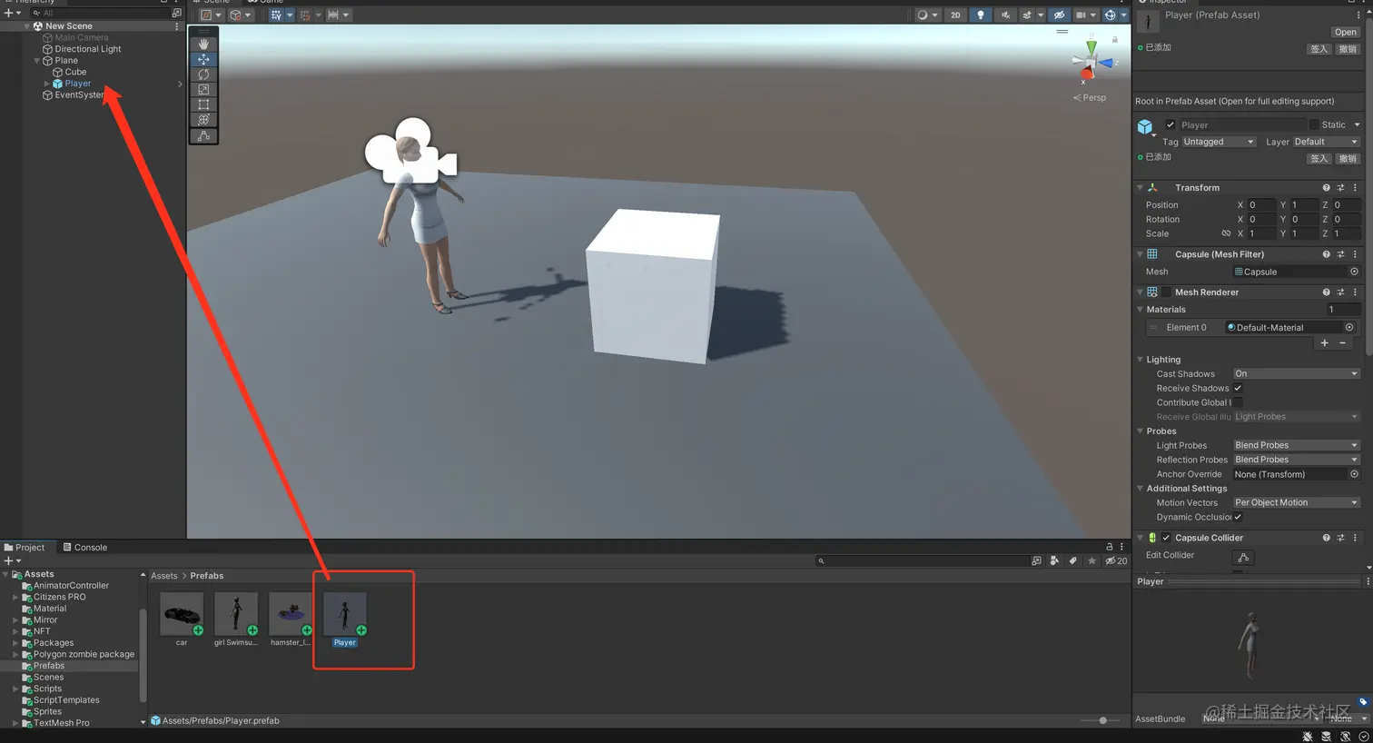Add material with the plus button
This screenshot has width=1373, height=743.
click(x=1324, y=342)
